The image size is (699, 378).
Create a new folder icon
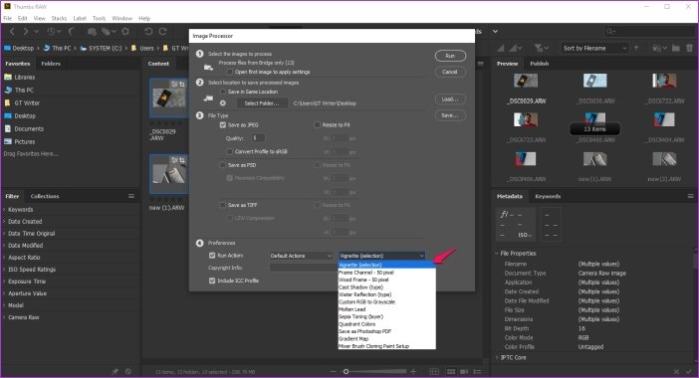676,48
